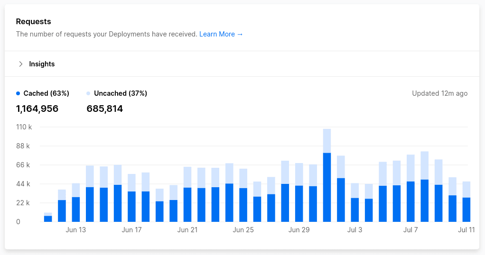Click the Requests heading
This screenshot has width=485, height=255.
tap(33, 22)
